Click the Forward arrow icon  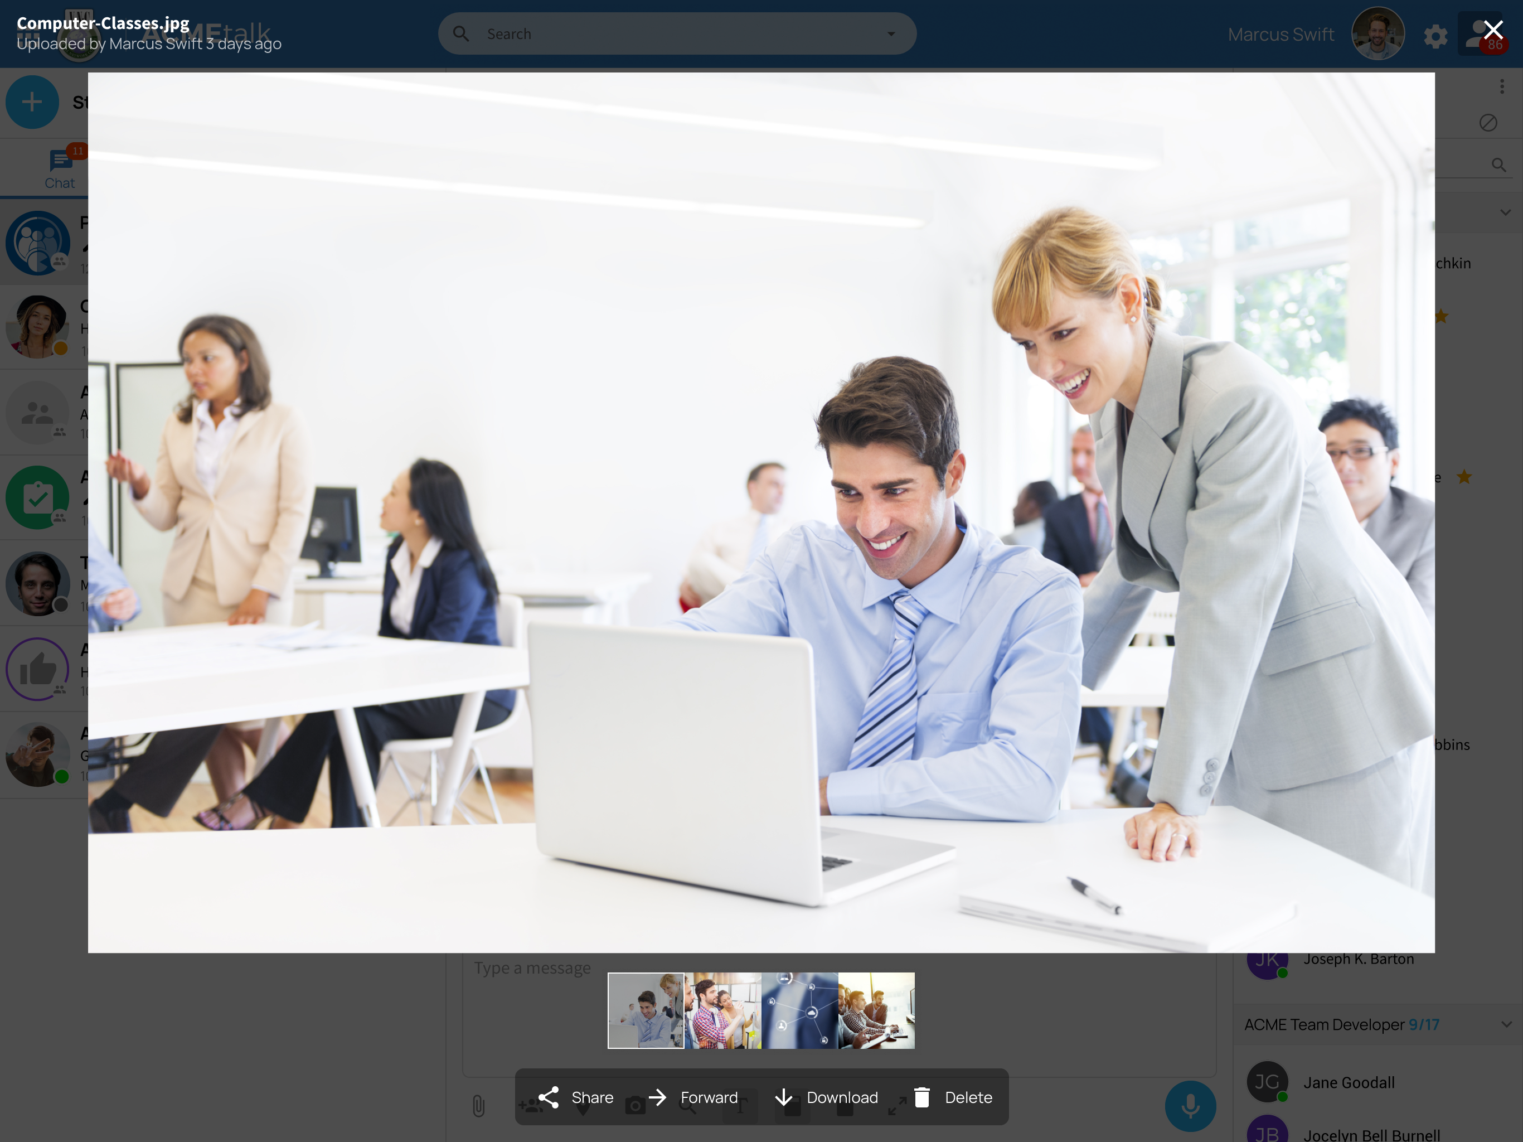[x=658, y=1097]
